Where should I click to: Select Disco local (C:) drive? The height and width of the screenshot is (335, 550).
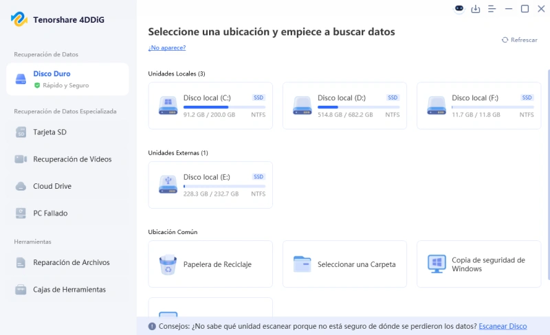coord(210,106)
